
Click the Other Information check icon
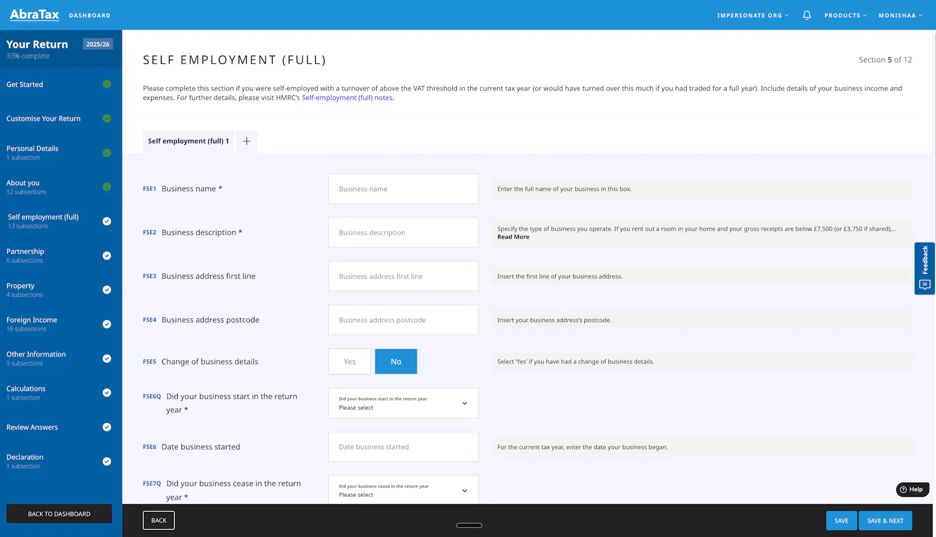[x=106, y=358]
